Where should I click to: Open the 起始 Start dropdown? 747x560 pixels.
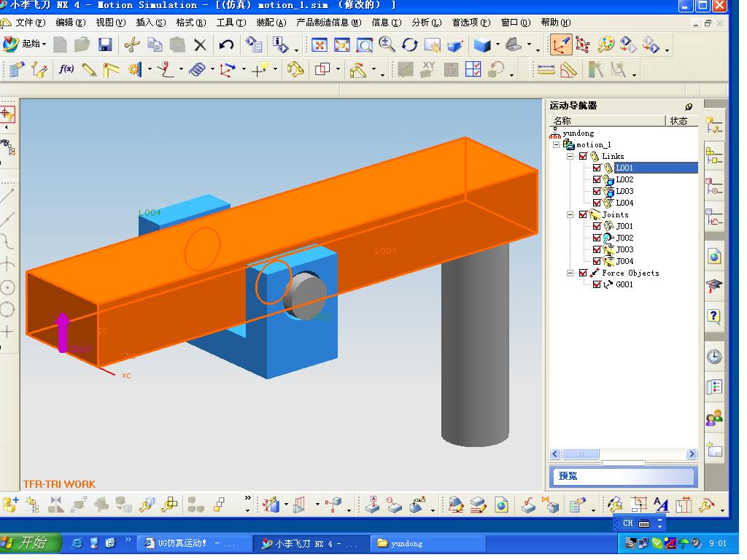coord(25,44)
